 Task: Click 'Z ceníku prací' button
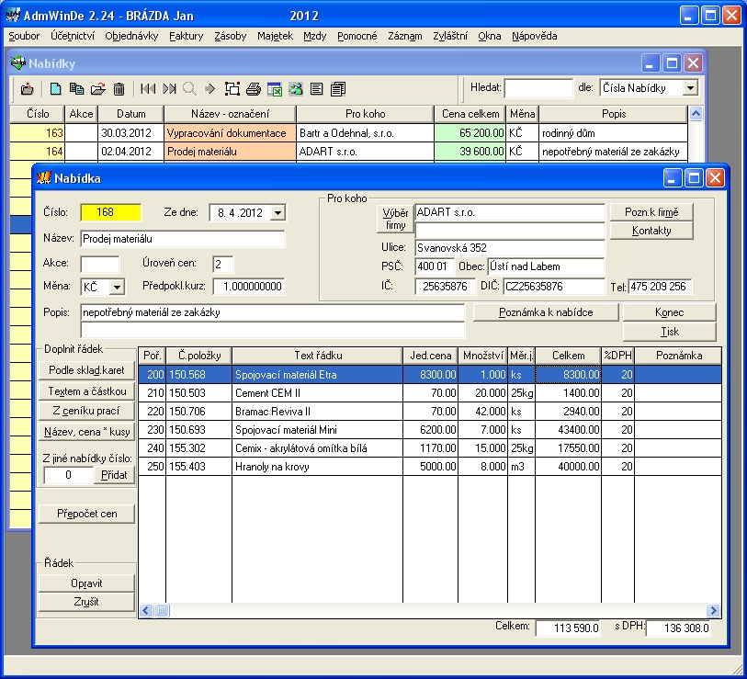[86, 412]
